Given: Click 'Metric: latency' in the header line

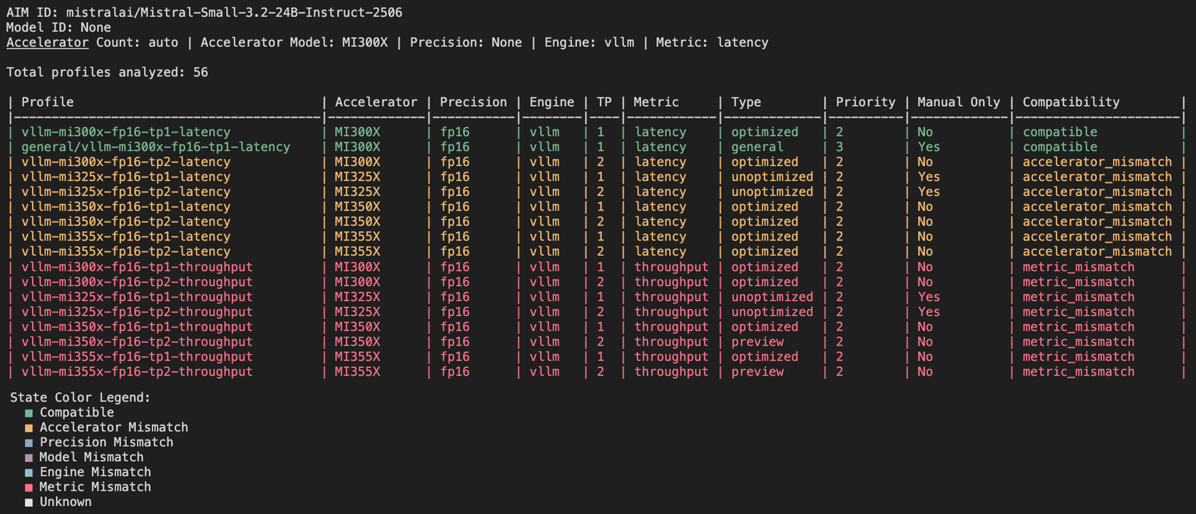Looking at the screenshot, I should 712,43.
